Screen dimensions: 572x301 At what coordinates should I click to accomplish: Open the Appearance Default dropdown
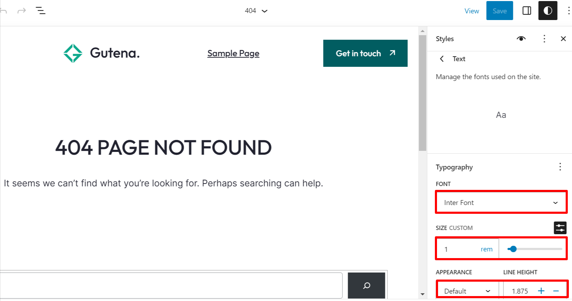467,291
